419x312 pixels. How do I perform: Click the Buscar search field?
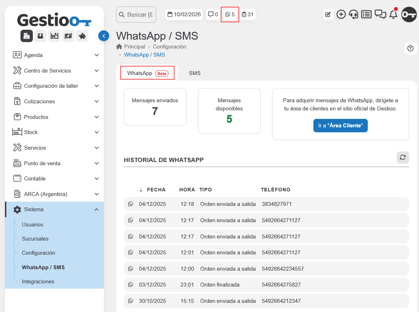[x=136, y=15]
